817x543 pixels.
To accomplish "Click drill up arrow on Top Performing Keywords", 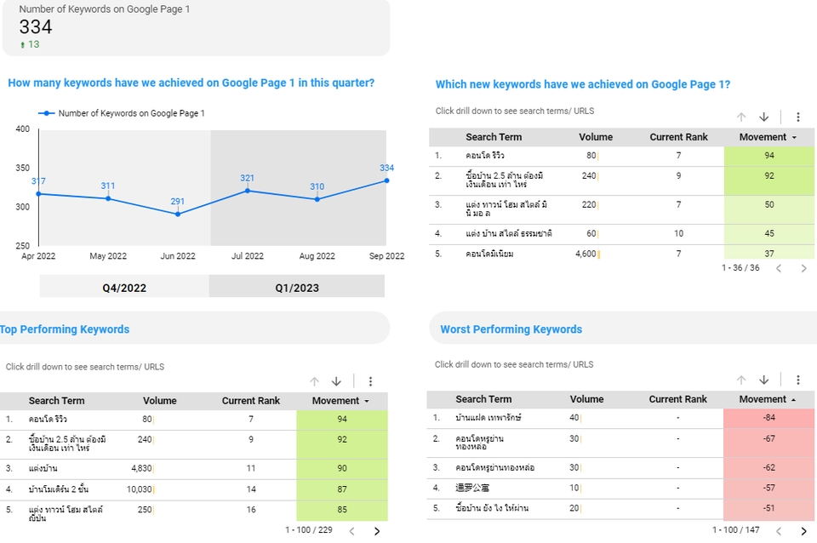I will pyautogui.click(x=314, y=380).
